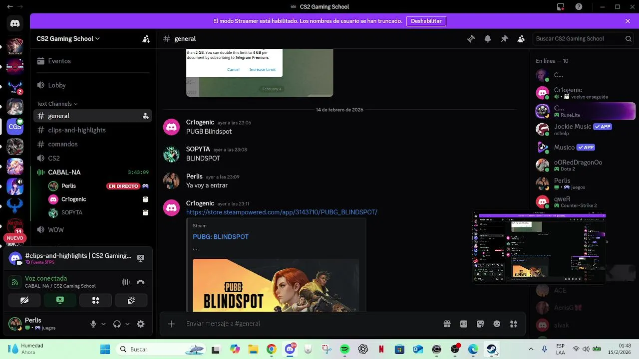
Task: Open the PUBG Blindspot embed image
Action: coord(276,285)
